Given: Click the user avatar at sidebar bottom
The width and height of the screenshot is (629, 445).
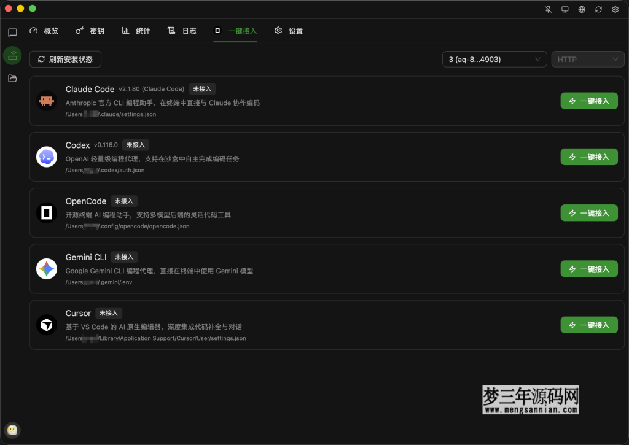Looking at the screenshot, I should pyautogui.click(x=12, y=430).
